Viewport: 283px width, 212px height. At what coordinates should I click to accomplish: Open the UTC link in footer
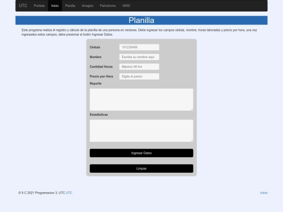69,193
